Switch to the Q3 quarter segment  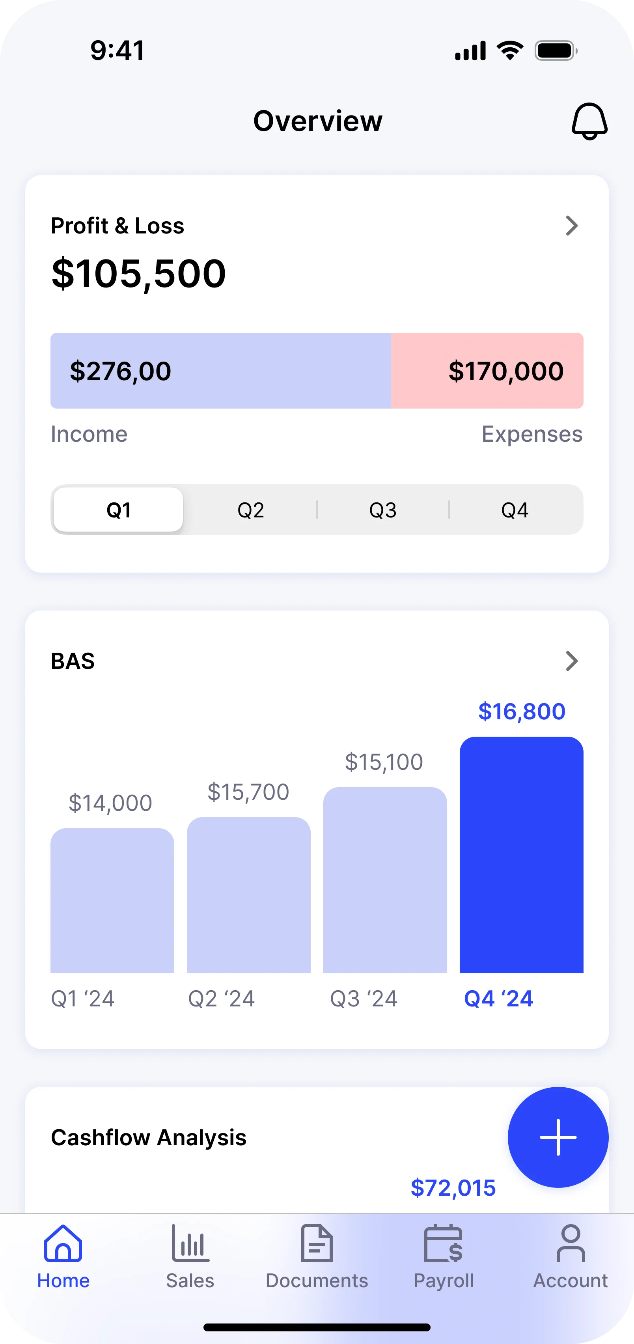click(x=382, y=510)
